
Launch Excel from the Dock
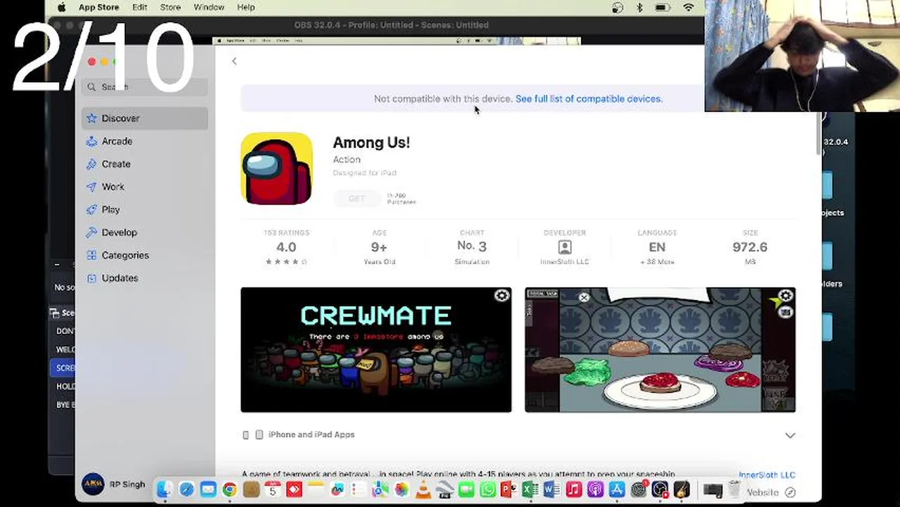coord(530,489)
